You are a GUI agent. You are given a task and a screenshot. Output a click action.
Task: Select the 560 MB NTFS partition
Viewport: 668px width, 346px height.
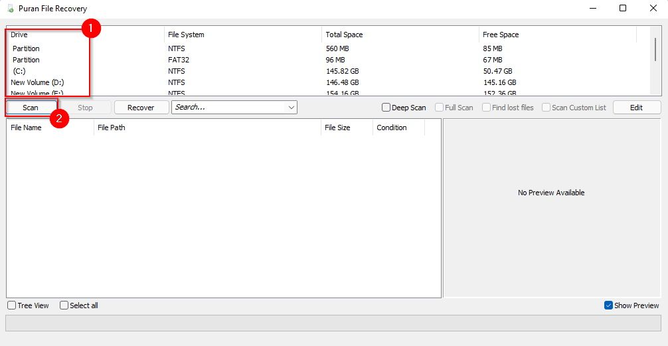pyautogui.click(x=27, y=48)
